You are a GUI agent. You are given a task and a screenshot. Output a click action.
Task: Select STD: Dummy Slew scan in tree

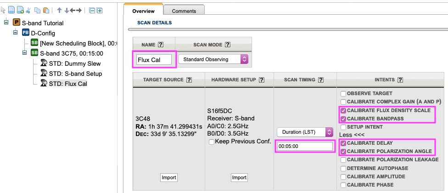tap(74, 63)
